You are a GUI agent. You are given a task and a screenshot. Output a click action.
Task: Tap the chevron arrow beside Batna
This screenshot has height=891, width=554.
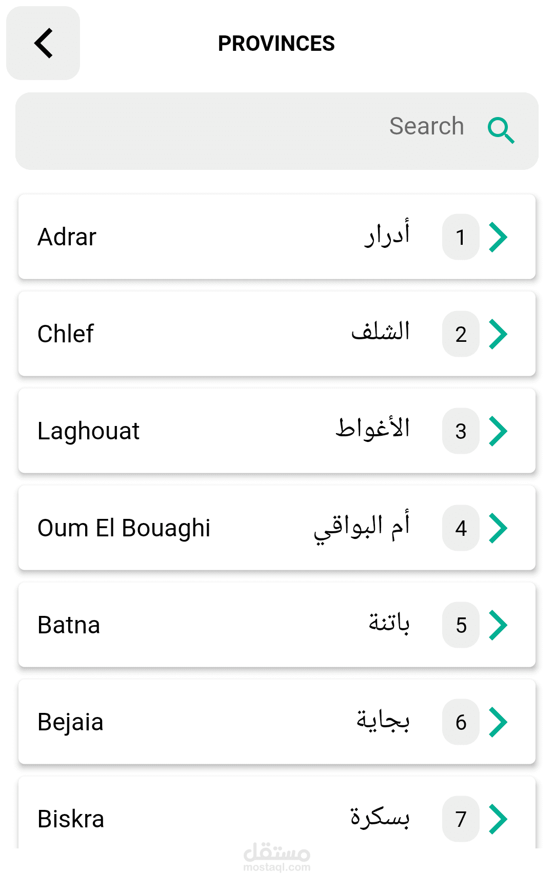498,625
